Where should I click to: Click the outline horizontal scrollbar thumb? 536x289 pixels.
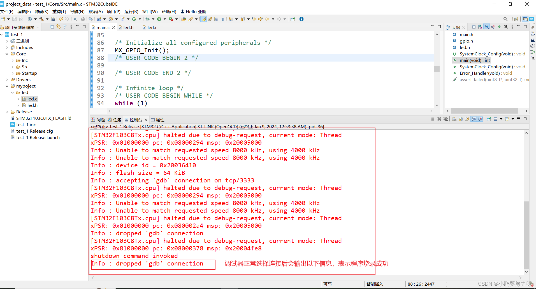[485, 111]
